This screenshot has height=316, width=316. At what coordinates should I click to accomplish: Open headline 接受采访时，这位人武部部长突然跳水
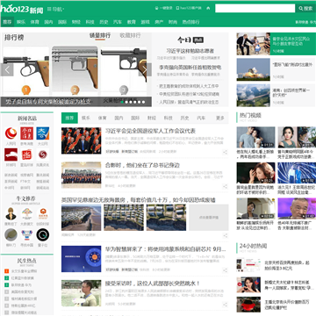tap(152, 284)
